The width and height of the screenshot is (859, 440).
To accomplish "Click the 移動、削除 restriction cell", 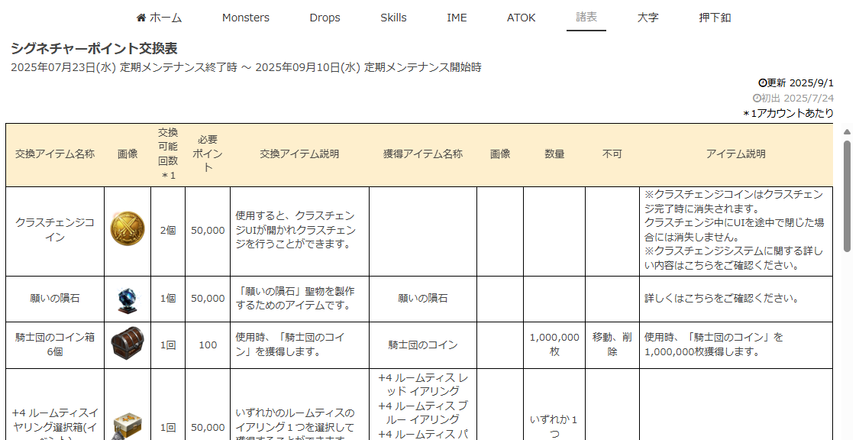I will click(x=612, y=345).
